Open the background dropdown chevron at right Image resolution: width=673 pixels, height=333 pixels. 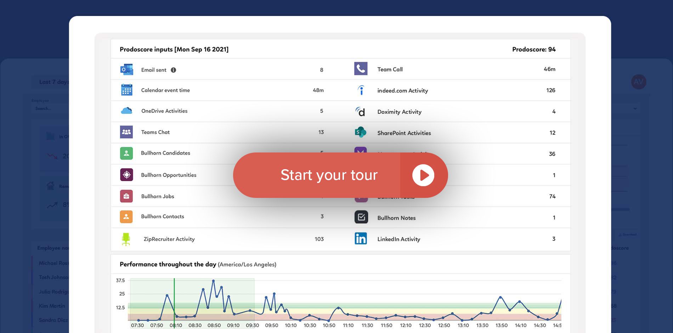pyautogui.click(x=635, y=109)
